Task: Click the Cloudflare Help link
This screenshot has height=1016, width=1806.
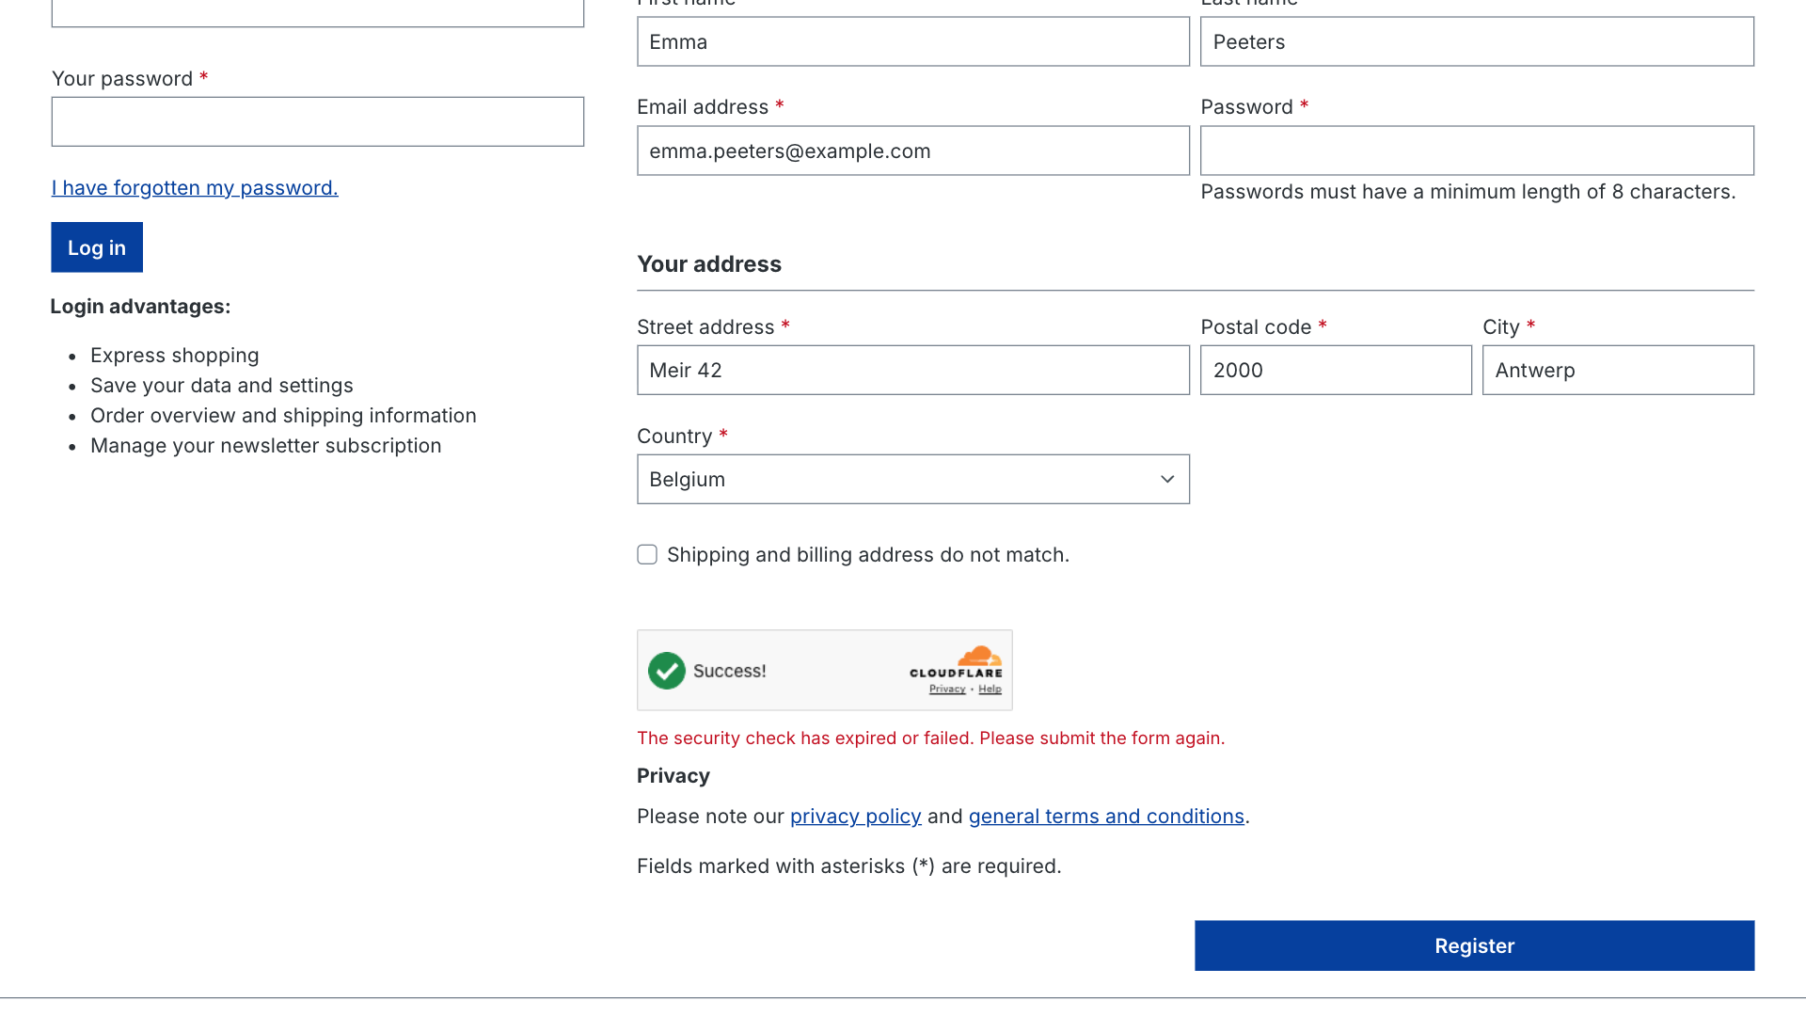Action: point(990,689)
